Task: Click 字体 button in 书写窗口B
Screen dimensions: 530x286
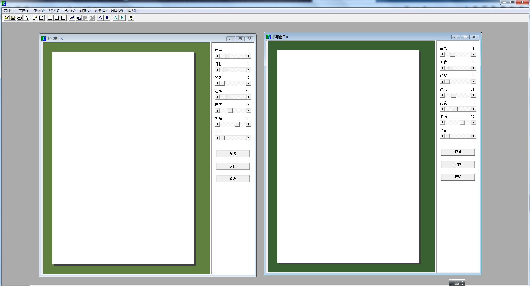Action: click(458, 165)
